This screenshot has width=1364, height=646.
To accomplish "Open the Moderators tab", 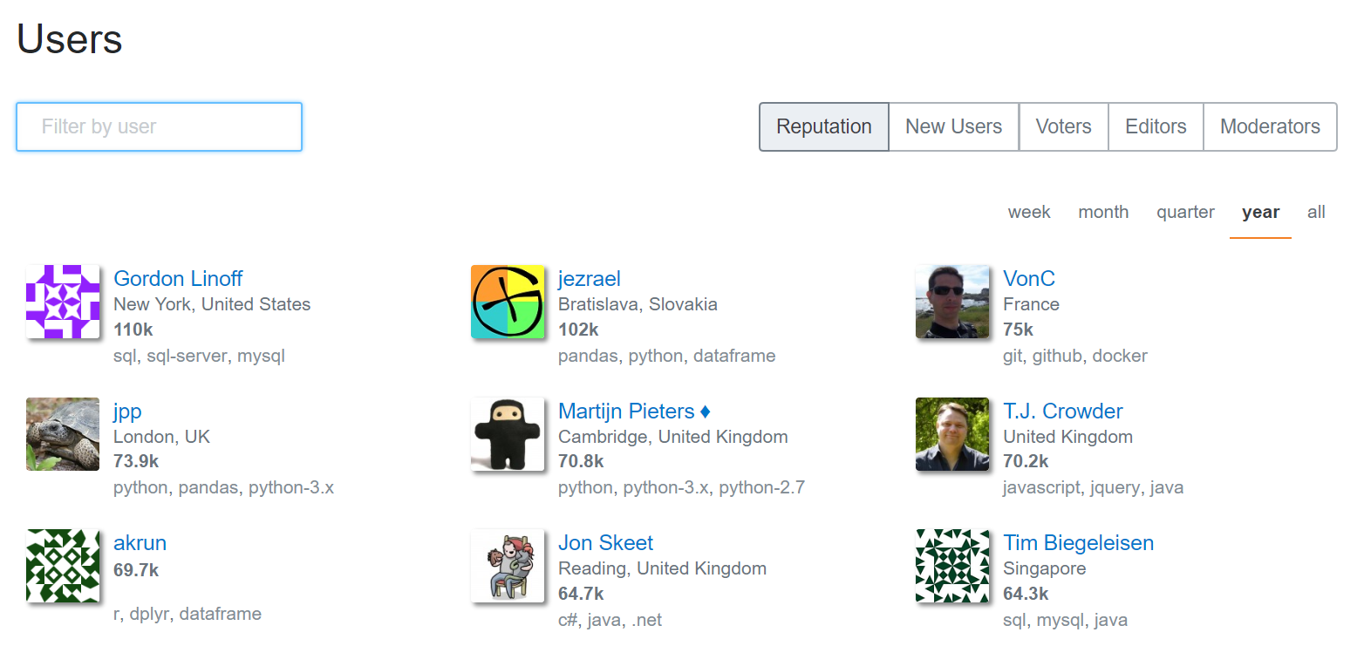I will pos(1270,126).
